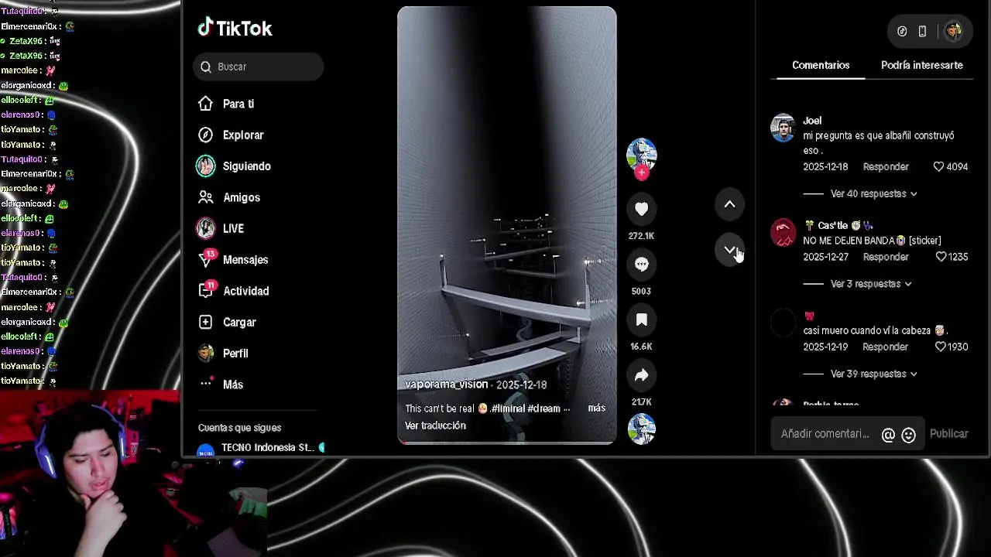The image size is (991, 557).
Task: Click the TikTok logo
Action: [235, 29]
